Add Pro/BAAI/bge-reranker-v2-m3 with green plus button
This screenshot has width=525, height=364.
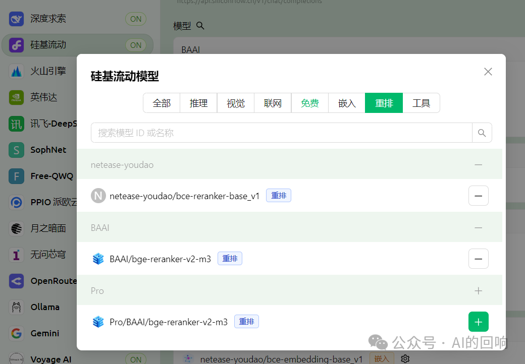click(478, 322)
